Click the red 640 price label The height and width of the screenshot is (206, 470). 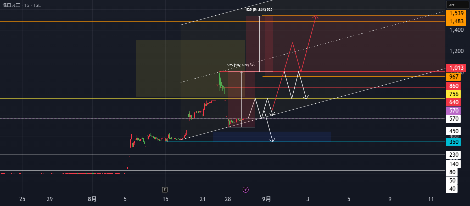(453, 102)
